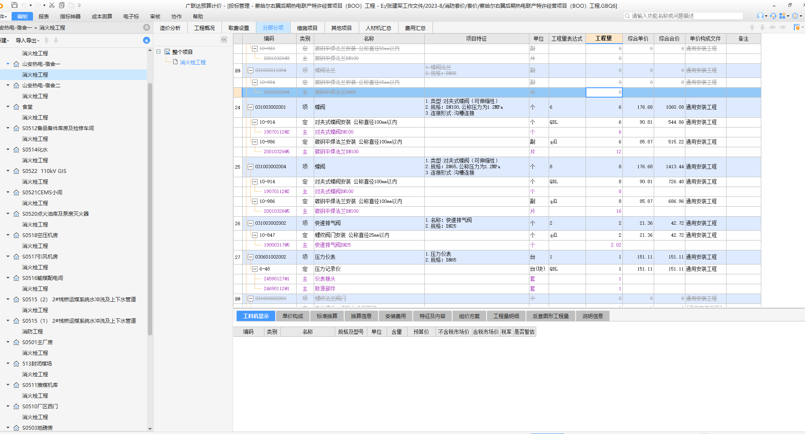Screen dimensions: 805x434
Task: Click the user account avatar icon
Action: pos(760,16)
